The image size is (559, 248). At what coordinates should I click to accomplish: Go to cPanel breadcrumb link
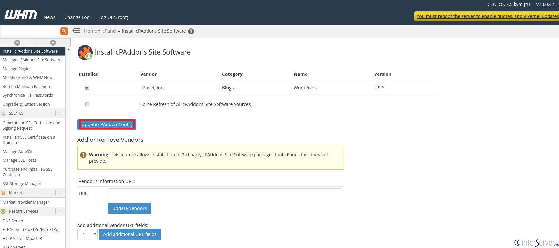[109, 31]
